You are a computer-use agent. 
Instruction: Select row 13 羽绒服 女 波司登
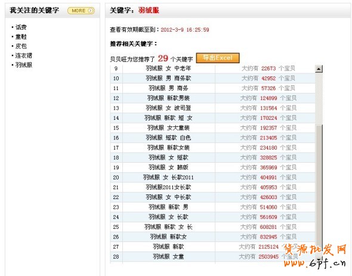click(x=212, y=108)
